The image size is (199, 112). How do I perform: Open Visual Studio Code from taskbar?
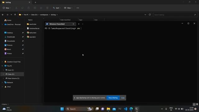(125, 109)
